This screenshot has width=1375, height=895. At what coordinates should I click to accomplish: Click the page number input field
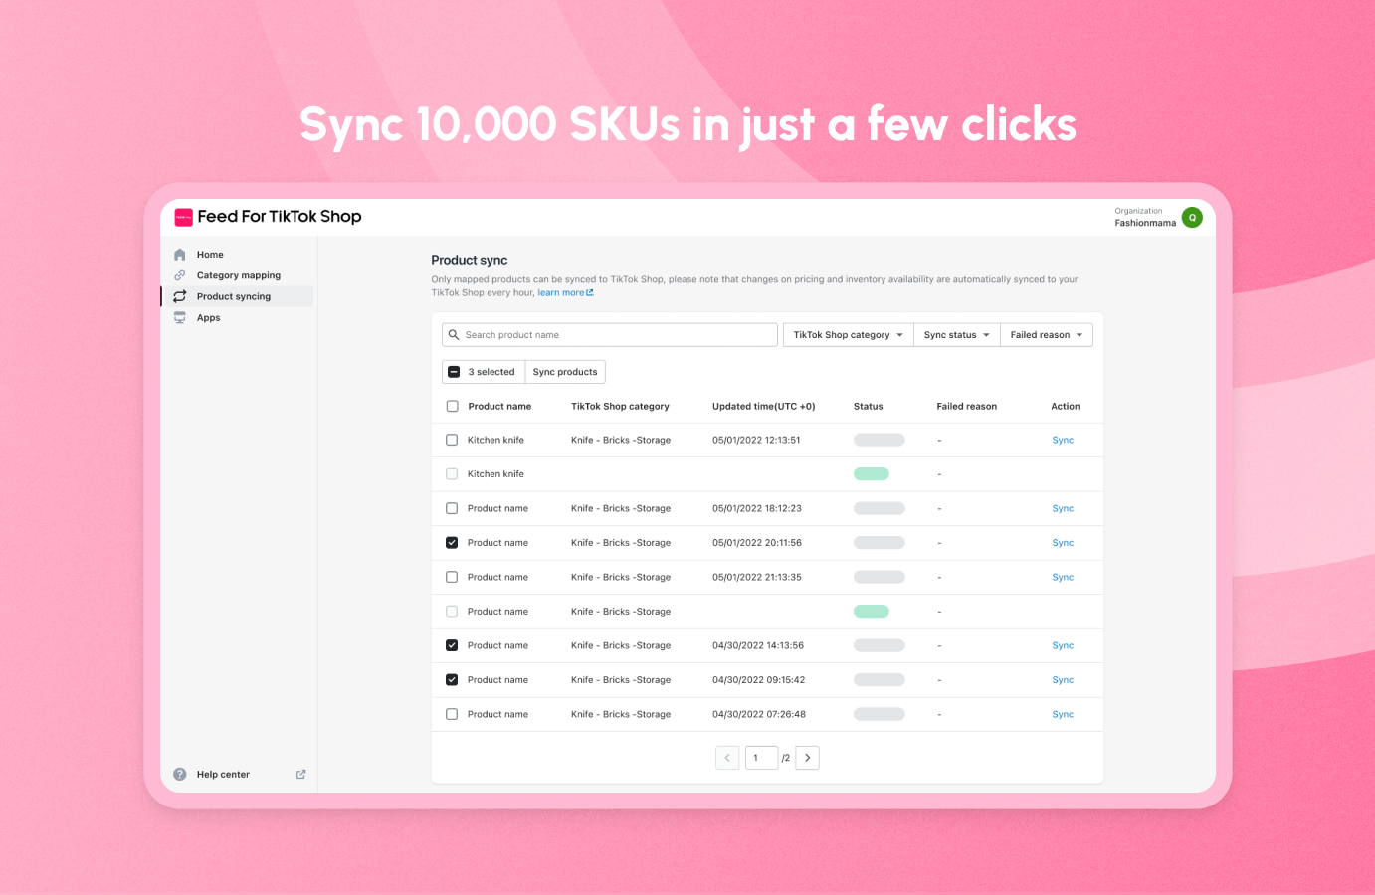click(761, 758)
